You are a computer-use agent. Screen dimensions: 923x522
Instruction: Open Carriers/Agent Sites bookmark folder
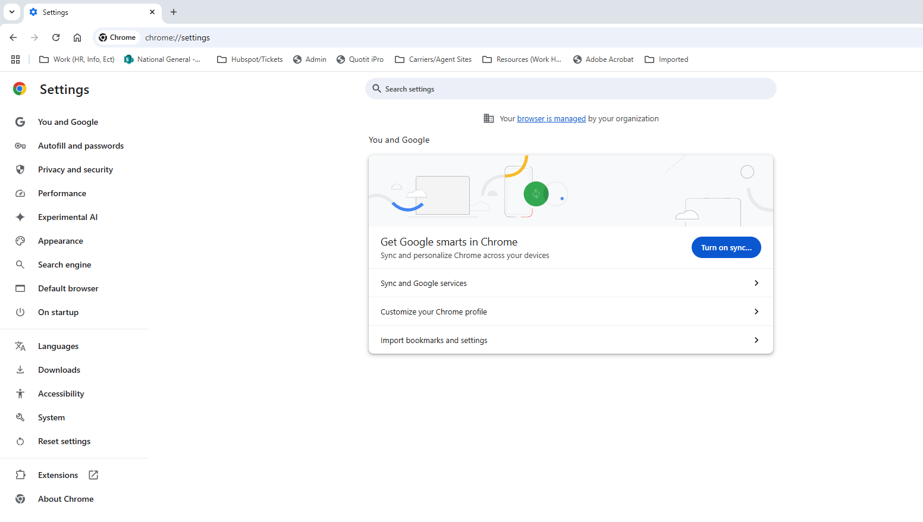tap(433, 59)
